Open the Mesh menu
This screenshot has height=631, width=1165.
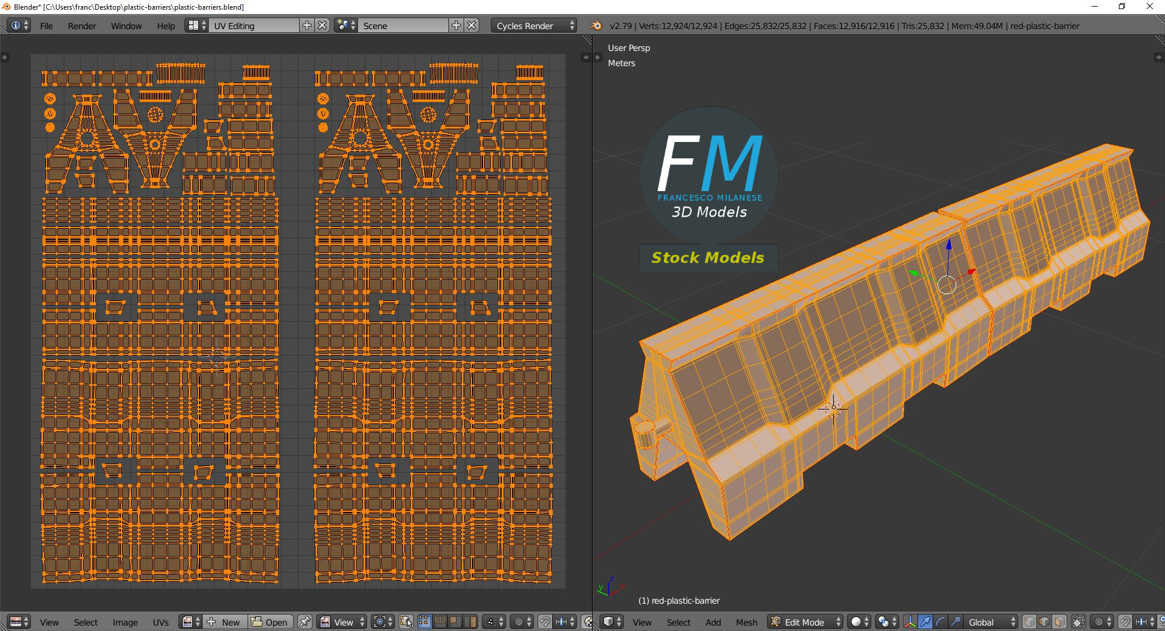tap(746, 623)
